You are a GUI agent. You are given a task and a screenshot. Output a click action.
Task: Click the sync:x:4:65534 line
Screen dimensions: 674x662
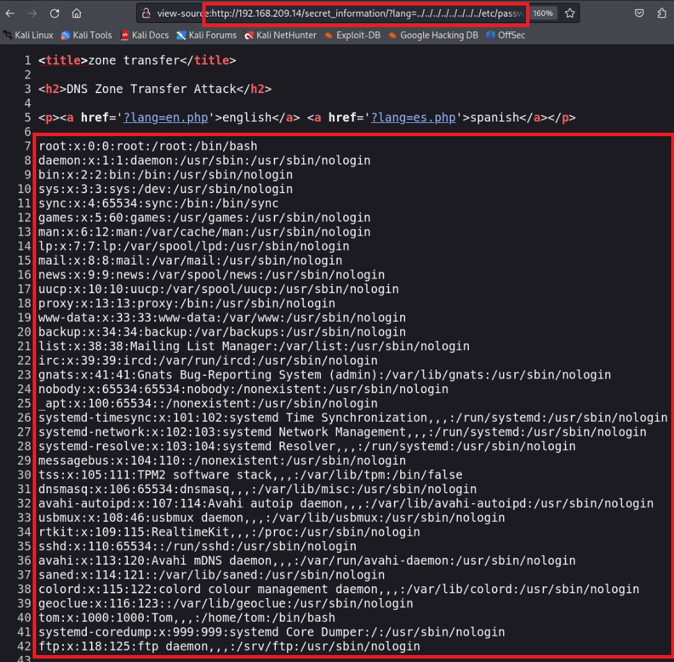point(158,204)
